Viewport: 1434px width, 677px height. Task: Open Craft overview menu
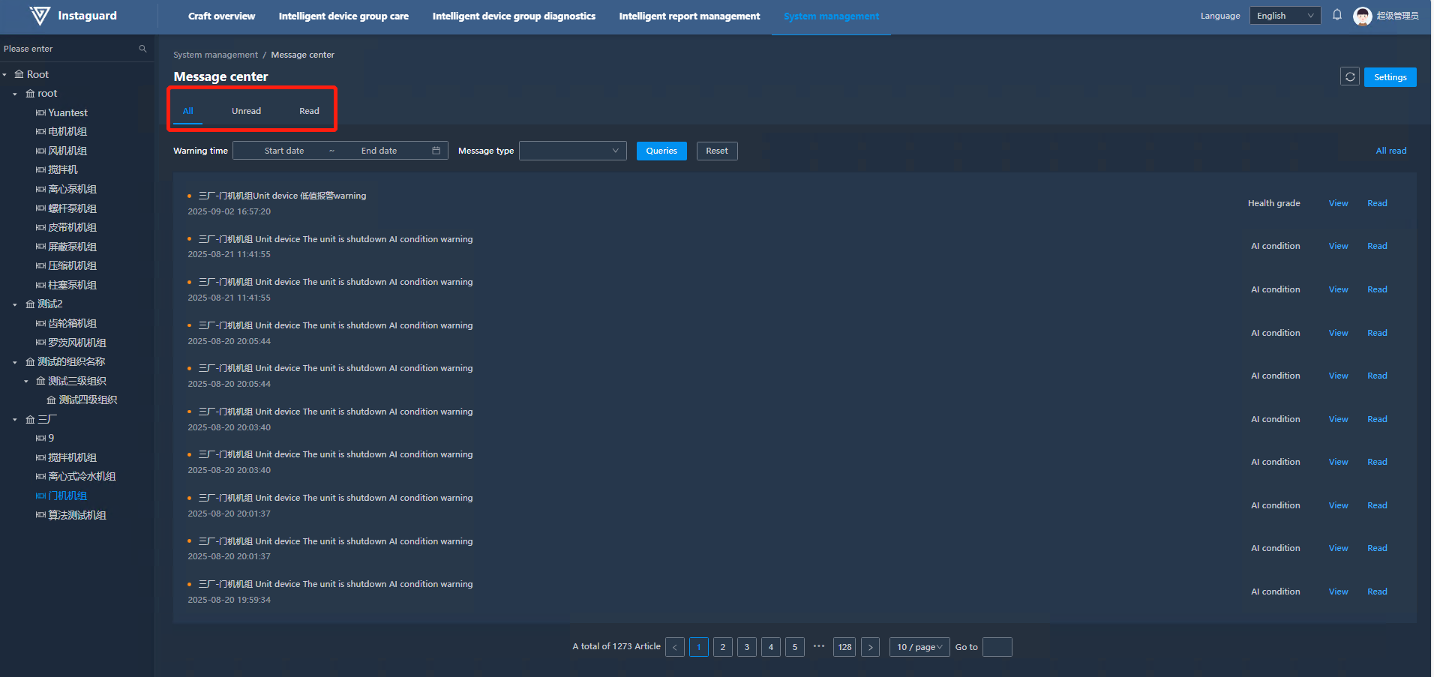tap(221, 16)
